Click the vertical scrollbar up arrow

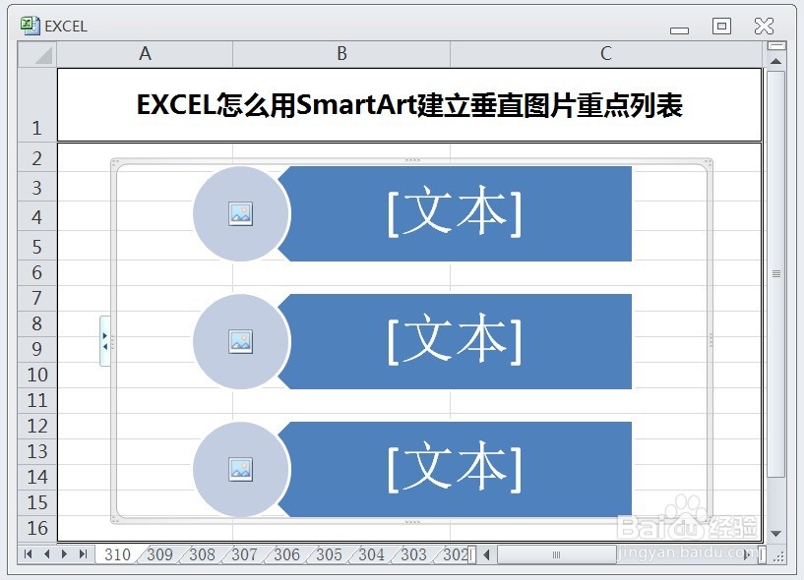tap(775, 61)
